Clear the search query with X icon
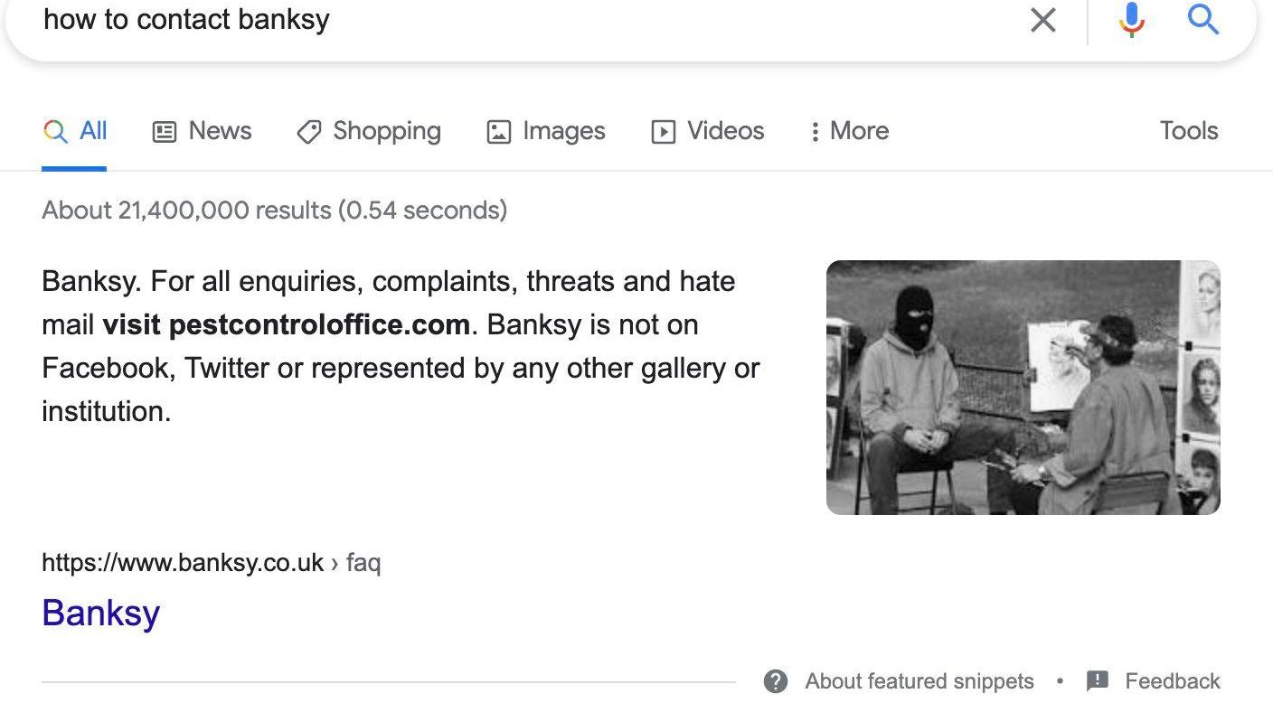The width and height of the screenshot is (1273, 703). (1043, 20)
